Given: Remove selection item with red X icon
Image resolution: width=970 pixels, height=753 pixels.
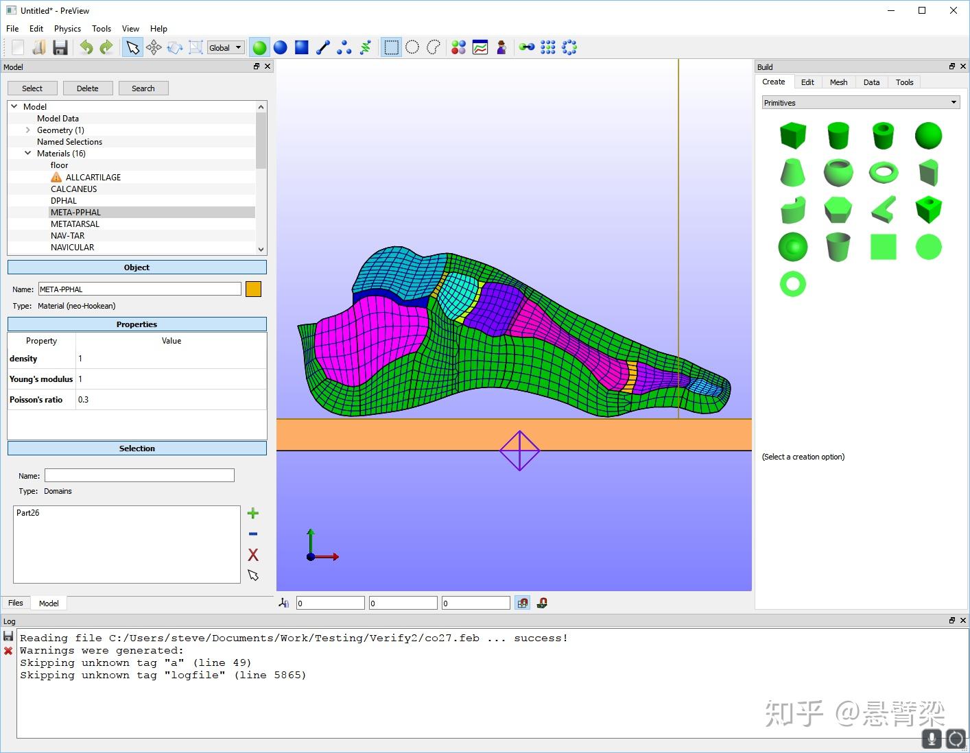Looking at the screenshot, I should [x=253, y=555].
